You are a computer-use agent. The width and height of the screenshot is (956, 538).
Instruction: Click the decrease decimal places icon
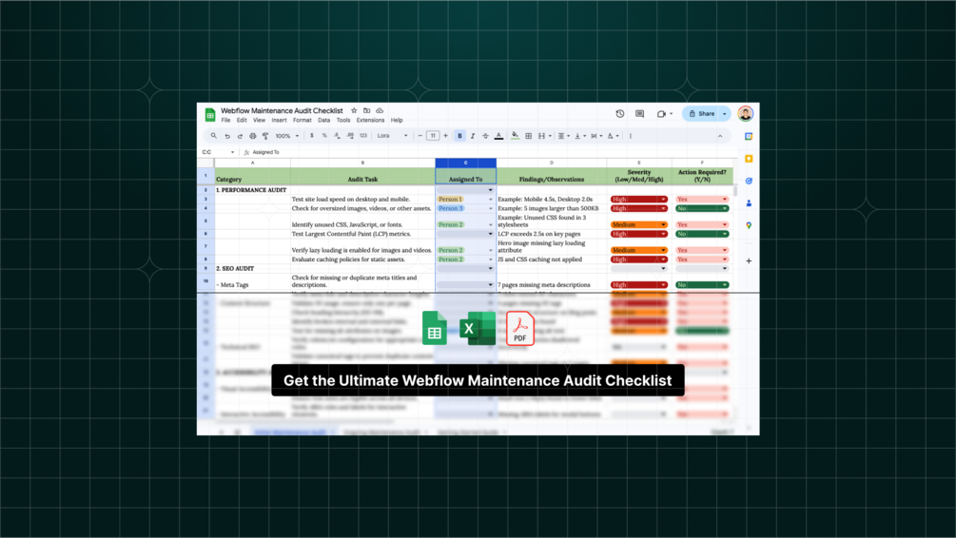point(337,136)
